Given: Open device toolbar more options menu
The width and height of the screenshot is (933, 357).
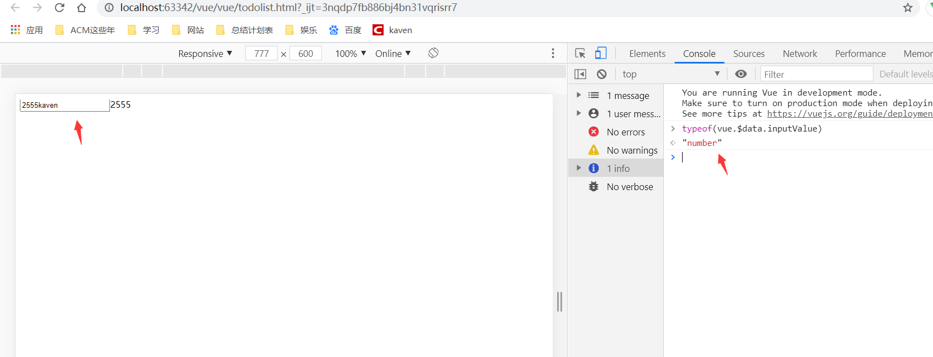Looking at the screenshot, I should pyautogui.click(x=553, y=53).
